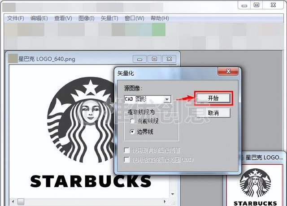Minimize the 星巴克 LOGO_640.png image window
The height and width of the screenshot is (206, 287).
139,59
